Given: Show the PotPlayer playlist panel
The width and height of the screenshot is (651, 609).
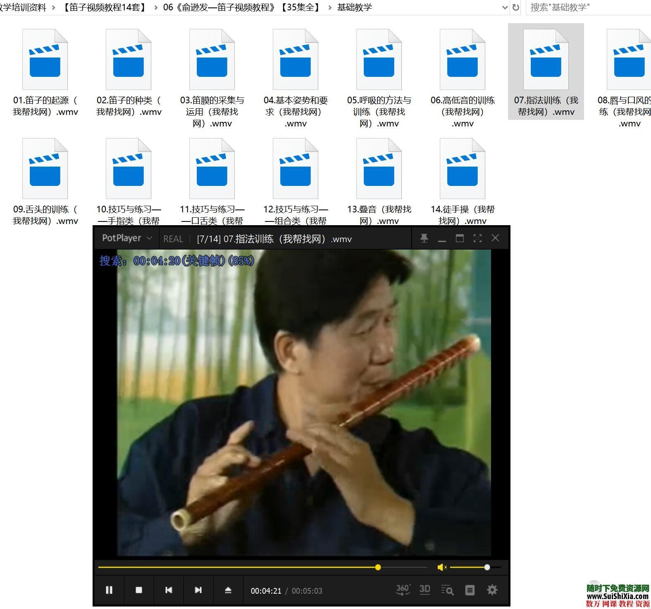Looking at the screenshot, I should pos(470,590).
